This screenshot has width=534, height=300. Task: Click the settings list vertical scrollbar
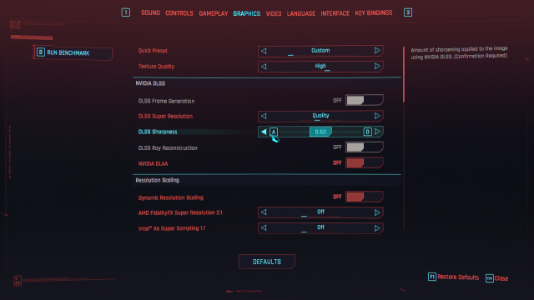pos(404,74)
